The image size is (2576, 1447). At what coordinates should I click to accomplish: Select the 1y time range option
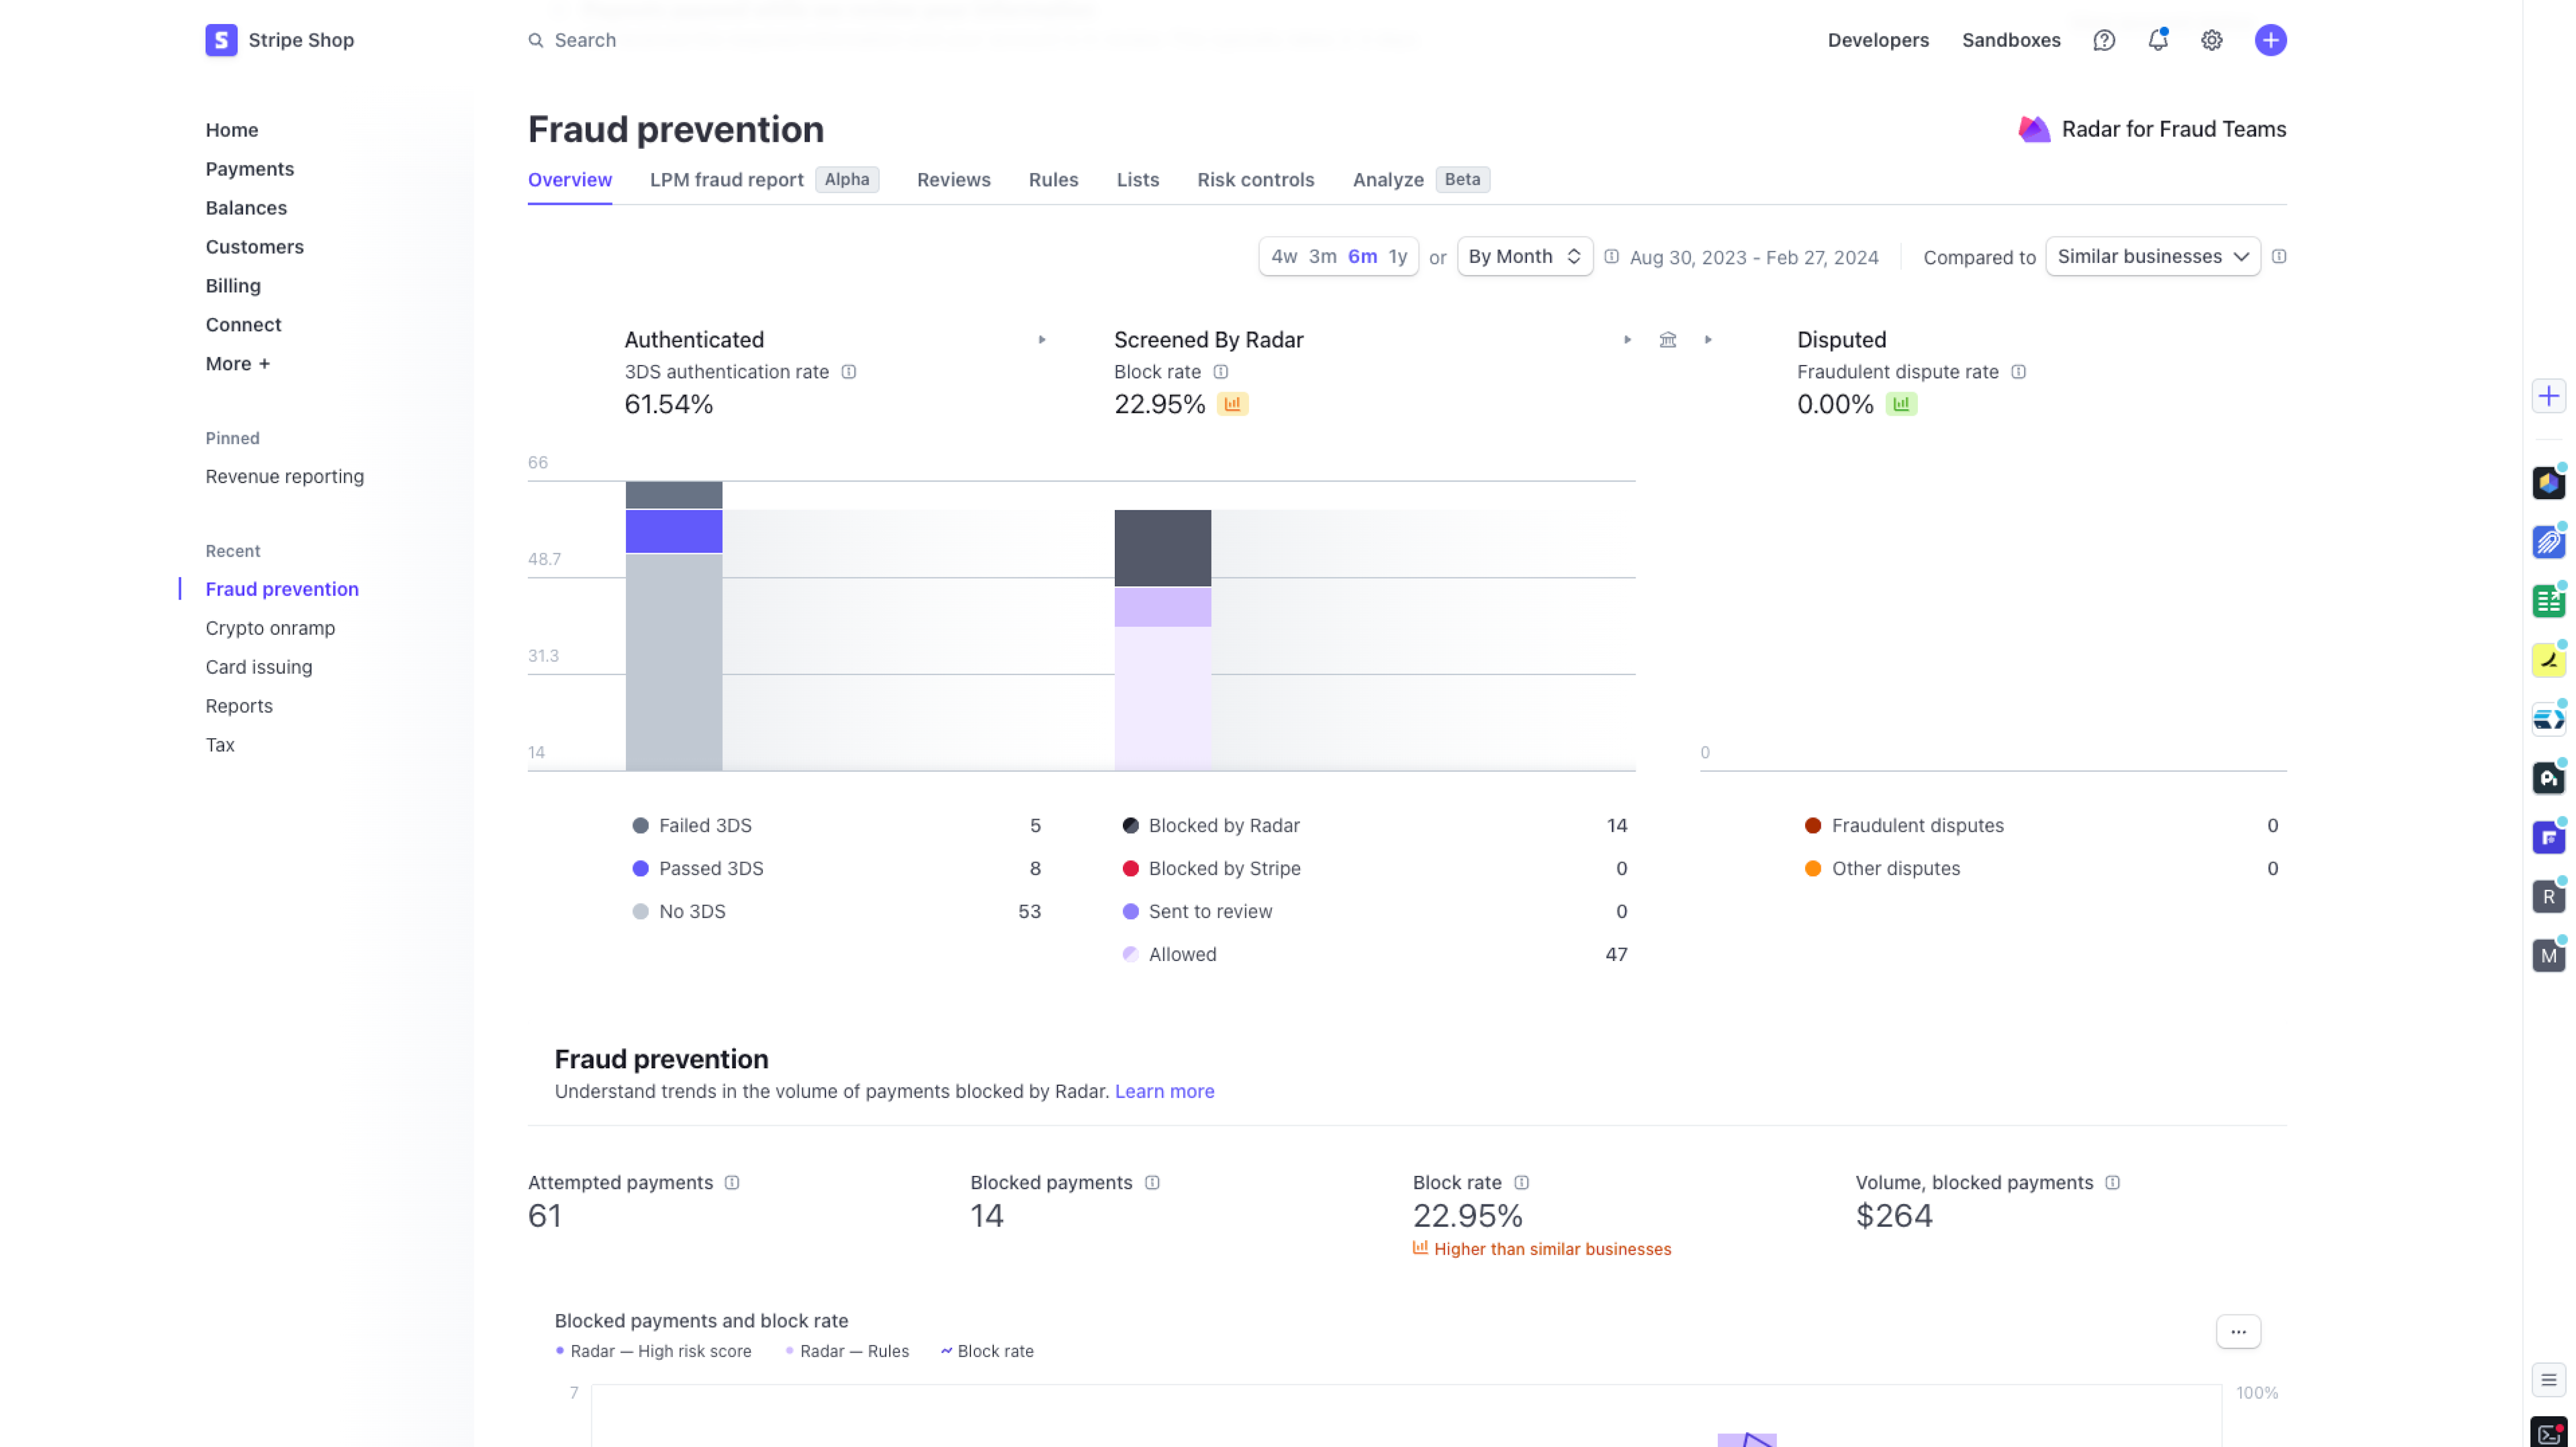tap(1398, 257)
